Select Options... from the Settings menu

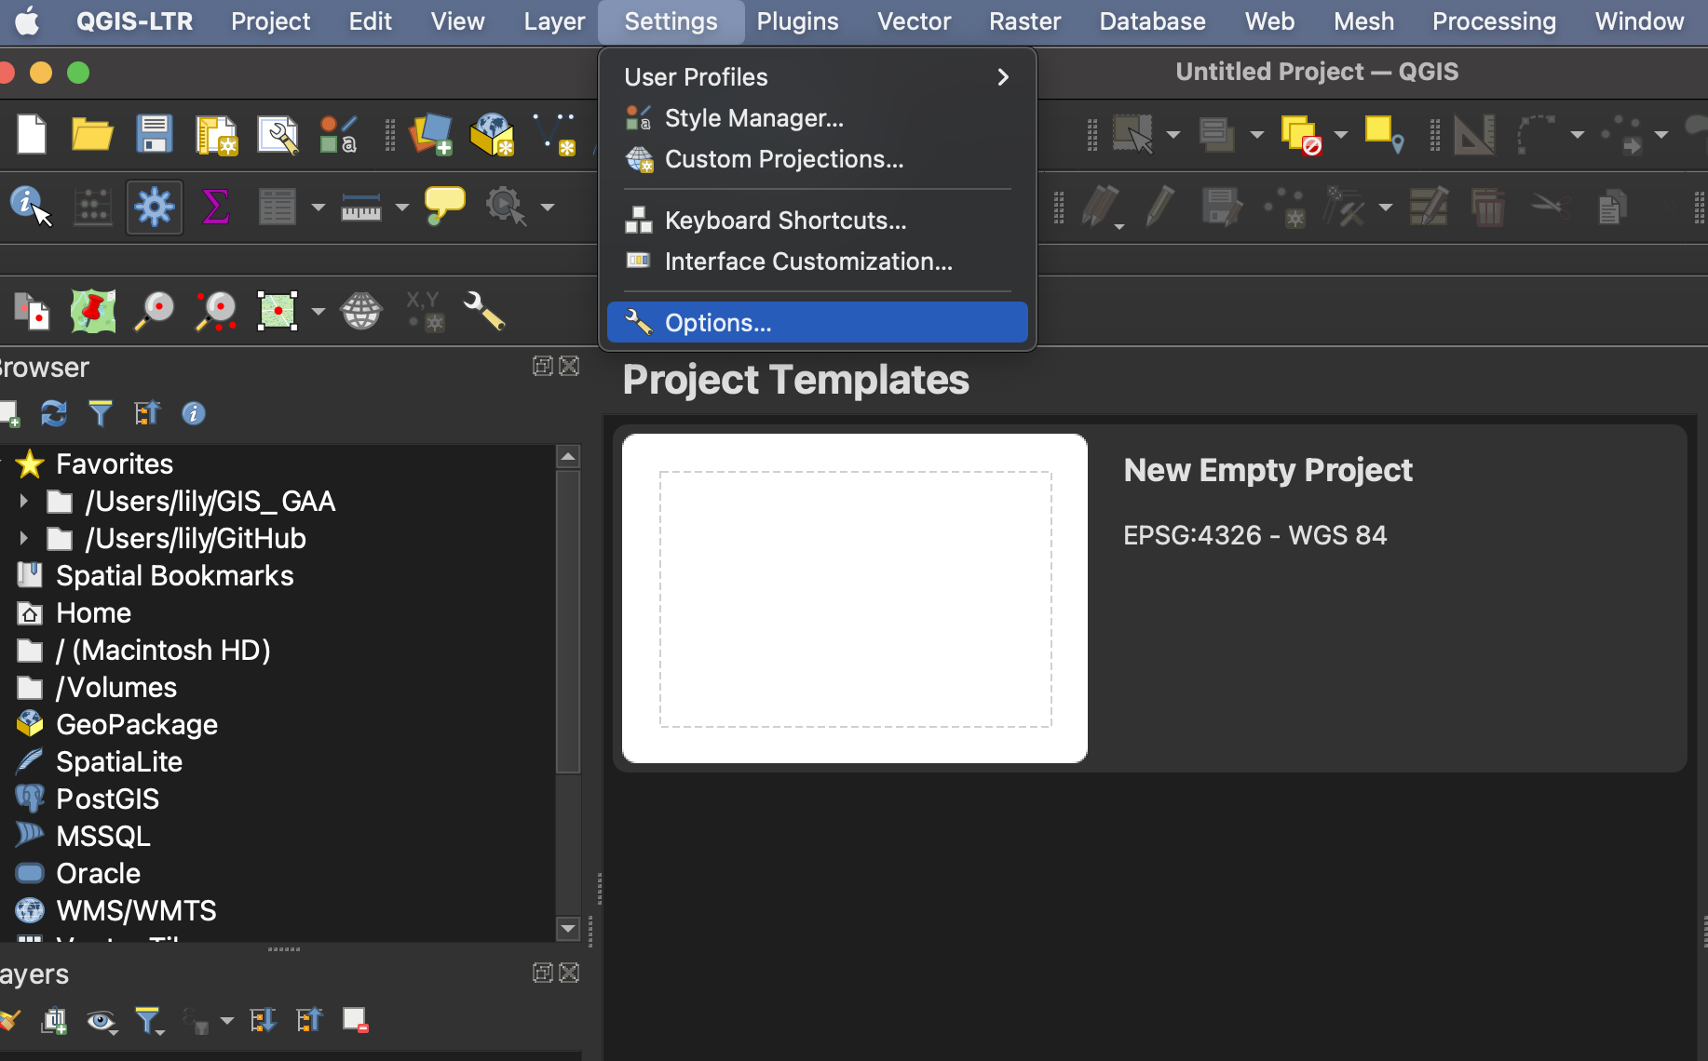pyautogui.click(x=817, y=323)
